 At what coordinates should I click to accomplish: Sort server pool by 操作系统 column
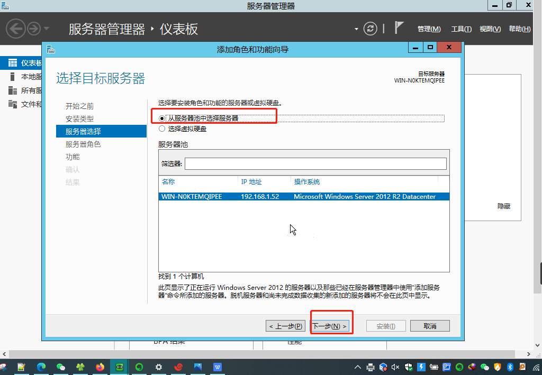click(x=307, y=181)
